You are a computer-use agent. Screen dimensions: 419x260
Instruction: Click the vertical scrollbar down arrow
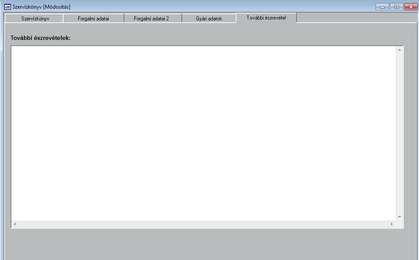point(399,217)
